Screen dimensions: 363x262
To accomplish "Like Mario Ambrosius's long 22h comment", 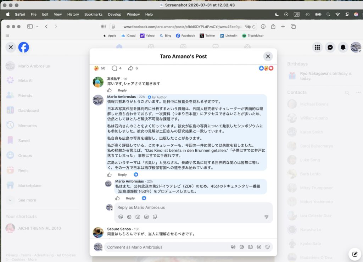I will (109, 174).
